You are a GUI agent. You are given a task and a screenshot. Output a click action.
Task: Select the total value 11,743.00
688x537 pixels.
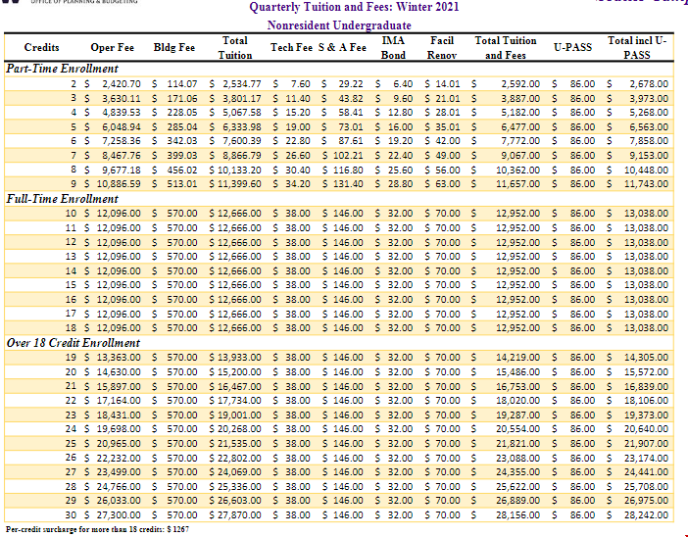point(646,184)
